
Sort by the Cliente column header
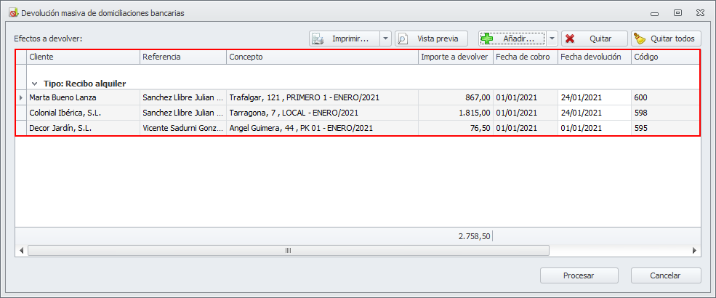point(83,57)
